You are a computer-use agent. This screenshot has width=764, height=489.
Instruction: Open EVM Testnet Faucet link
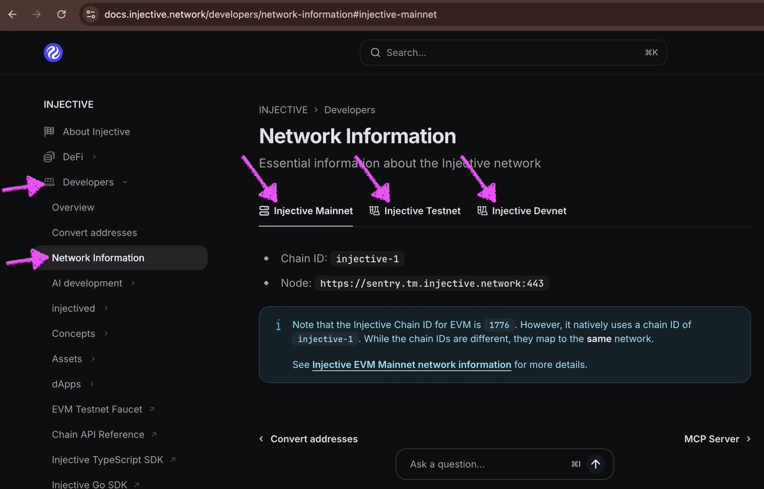coord(97,410)
